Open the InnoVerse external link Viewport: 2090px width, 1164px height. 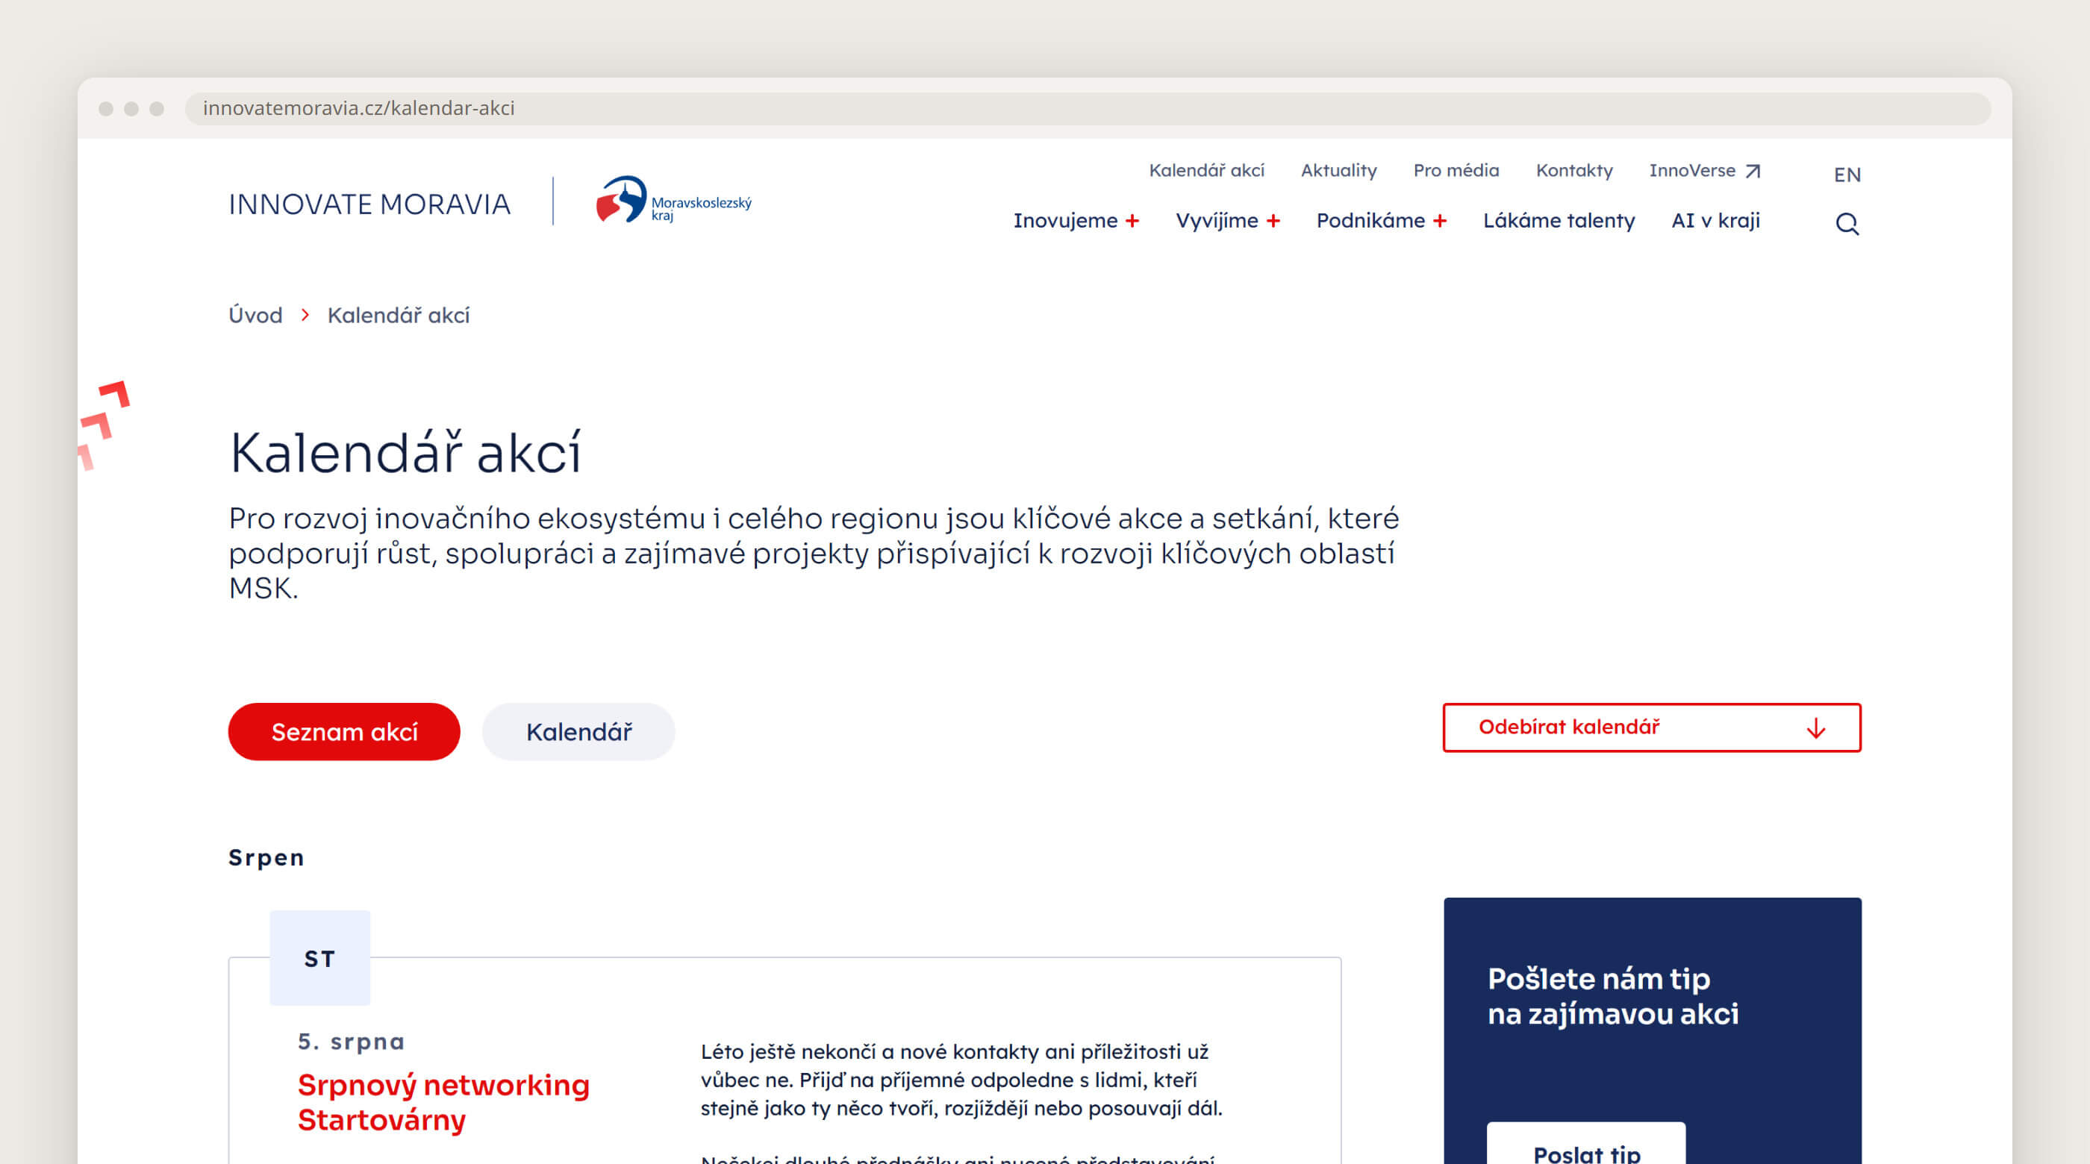1705,170
